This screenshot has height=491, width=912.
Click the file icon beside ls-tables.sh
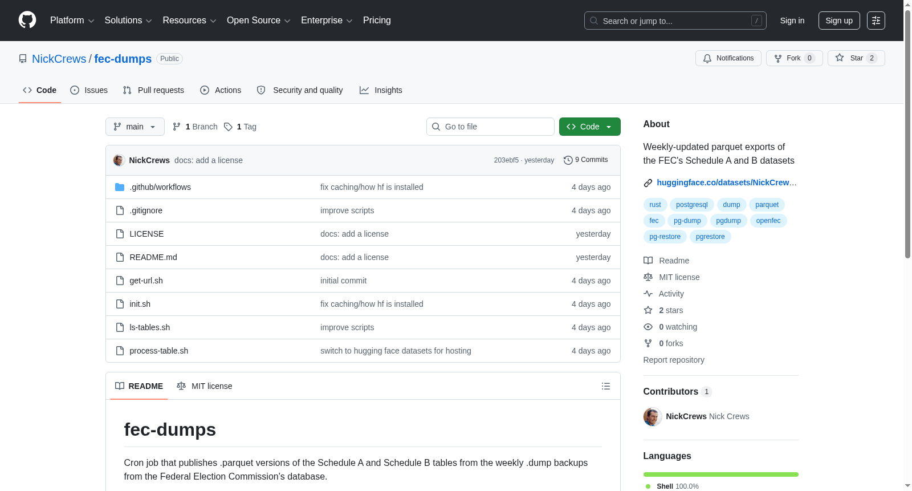tap(120, 327)
